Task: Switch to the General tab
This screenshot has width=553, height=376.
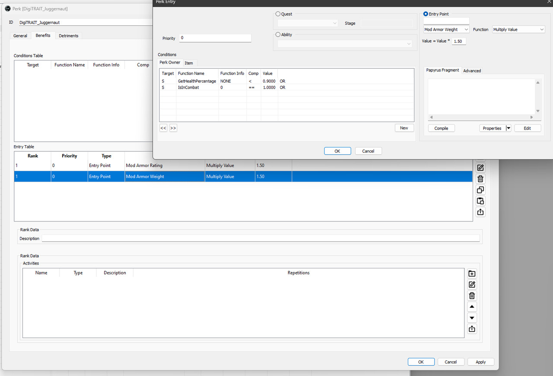Action: [20, 36]
